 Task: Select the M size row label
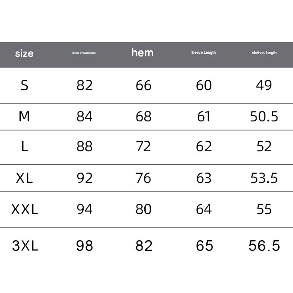[24, 117]
